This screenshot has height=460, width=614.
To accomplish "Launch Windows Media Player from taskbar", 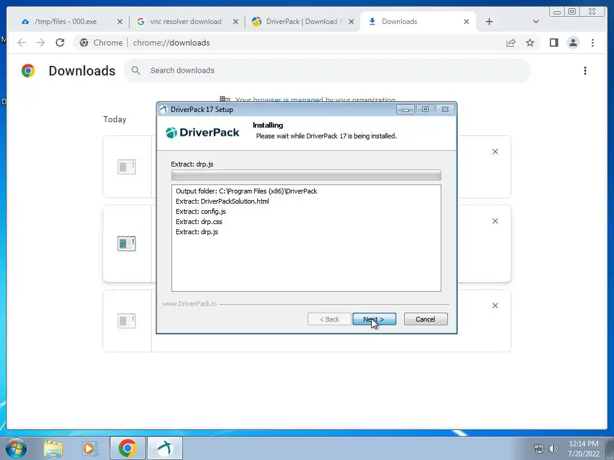I will 89,448.
